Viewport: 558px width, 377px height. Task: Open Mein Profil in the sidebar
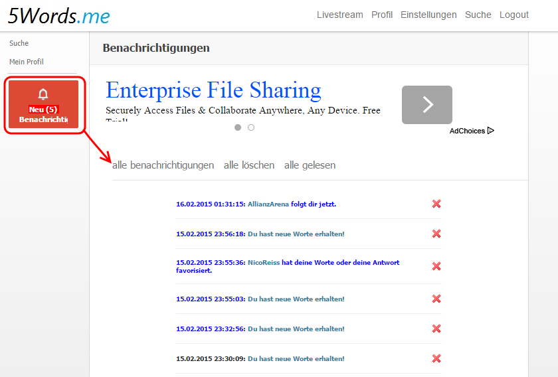pos(27,62)
